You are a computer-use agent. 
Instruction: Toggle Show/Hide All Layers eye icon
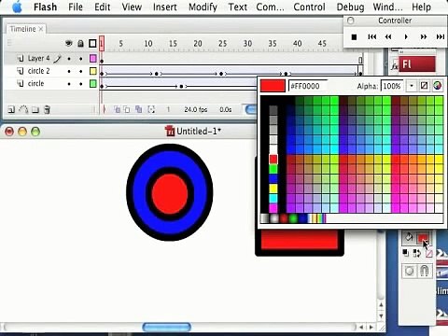[69, 43]
